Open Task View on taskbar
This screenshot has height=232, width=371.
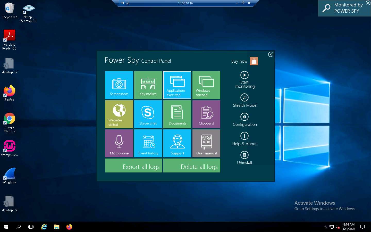tap(31, 227)
